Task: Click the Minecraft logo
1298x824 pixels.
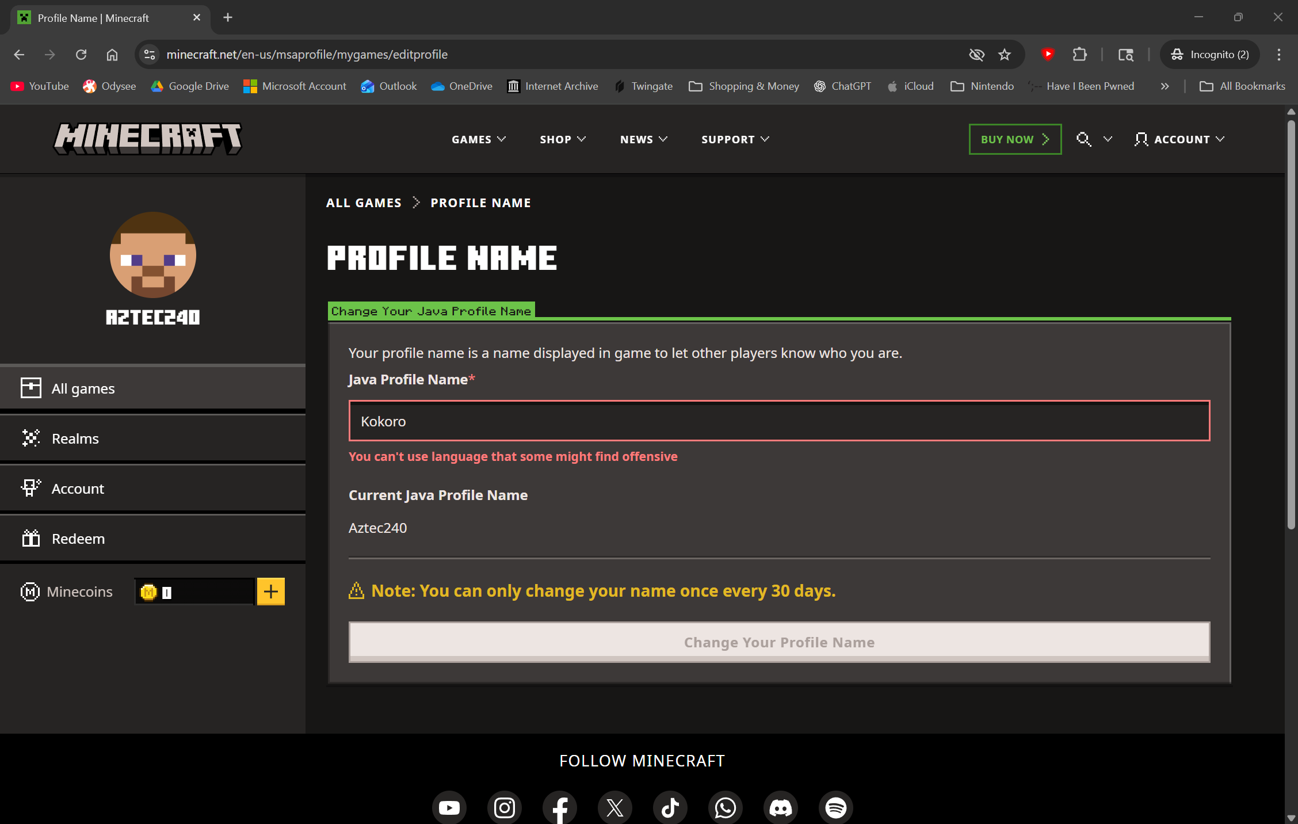Action: tap(148, 139)
